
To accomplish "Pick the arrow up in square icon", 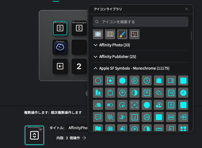I will point(147,93).
